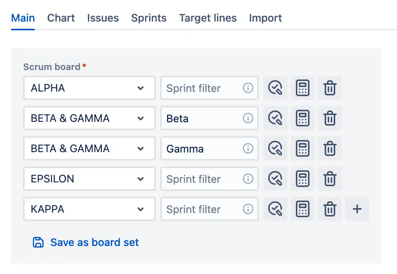Click issue filter icon for EPSILON row
The image size is (397, 274).
tap(275, 179)
